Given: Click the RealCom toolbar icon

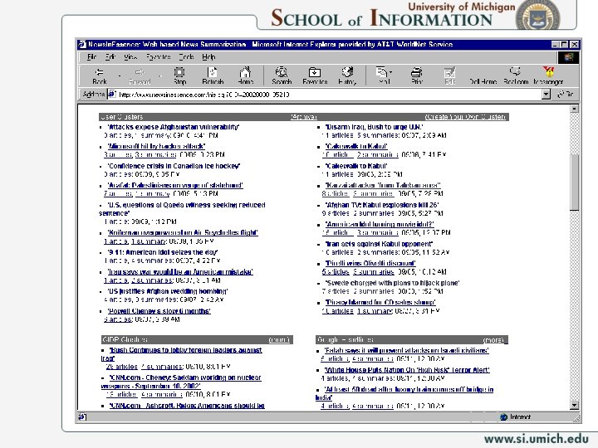Looking at the screenshot, I should [516, 75].
